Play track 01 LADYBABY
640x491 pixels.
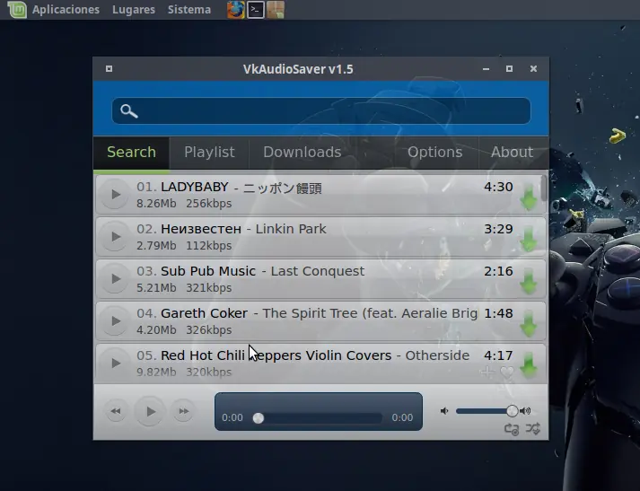115,194
